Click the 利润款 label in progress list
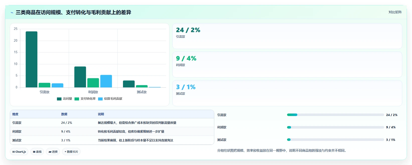The height and width of the screenshot is (165, 412). tap(222, 127)
